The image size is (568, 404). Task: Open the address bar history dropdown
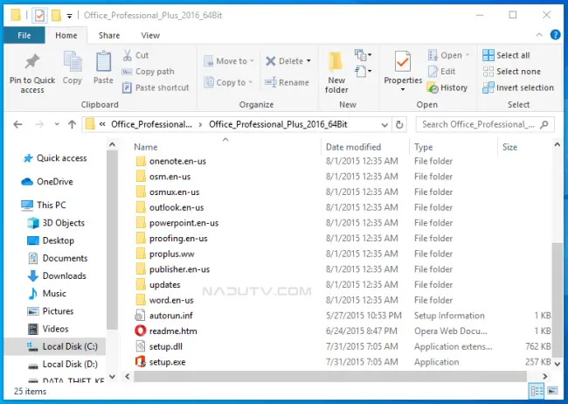click(384, 125)
